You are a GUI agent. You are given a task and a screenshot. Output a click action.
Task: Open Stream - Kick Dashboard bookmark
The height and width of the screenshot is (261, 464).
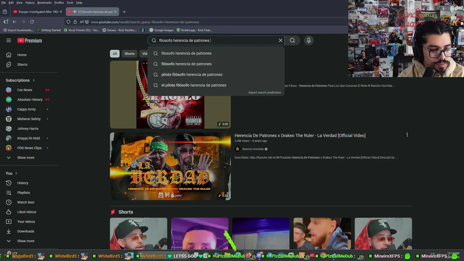[x=119, y=30]
